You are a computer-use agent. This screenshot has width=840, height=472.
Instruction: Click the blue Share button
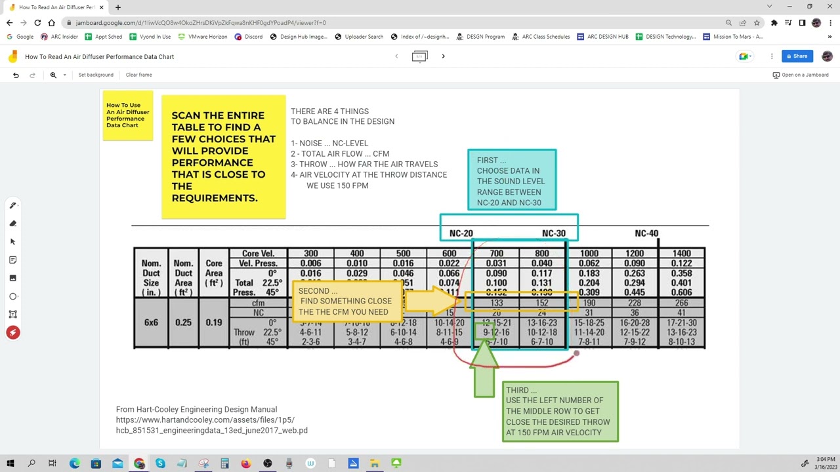point(797,56)
